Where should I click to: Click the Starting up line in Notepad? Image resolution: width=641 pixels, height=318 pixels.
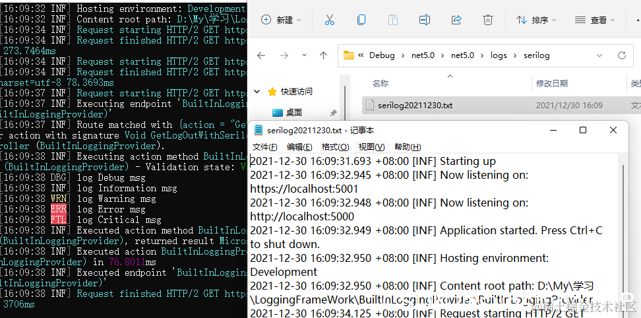pyautogui.click(x=373, y=161)
